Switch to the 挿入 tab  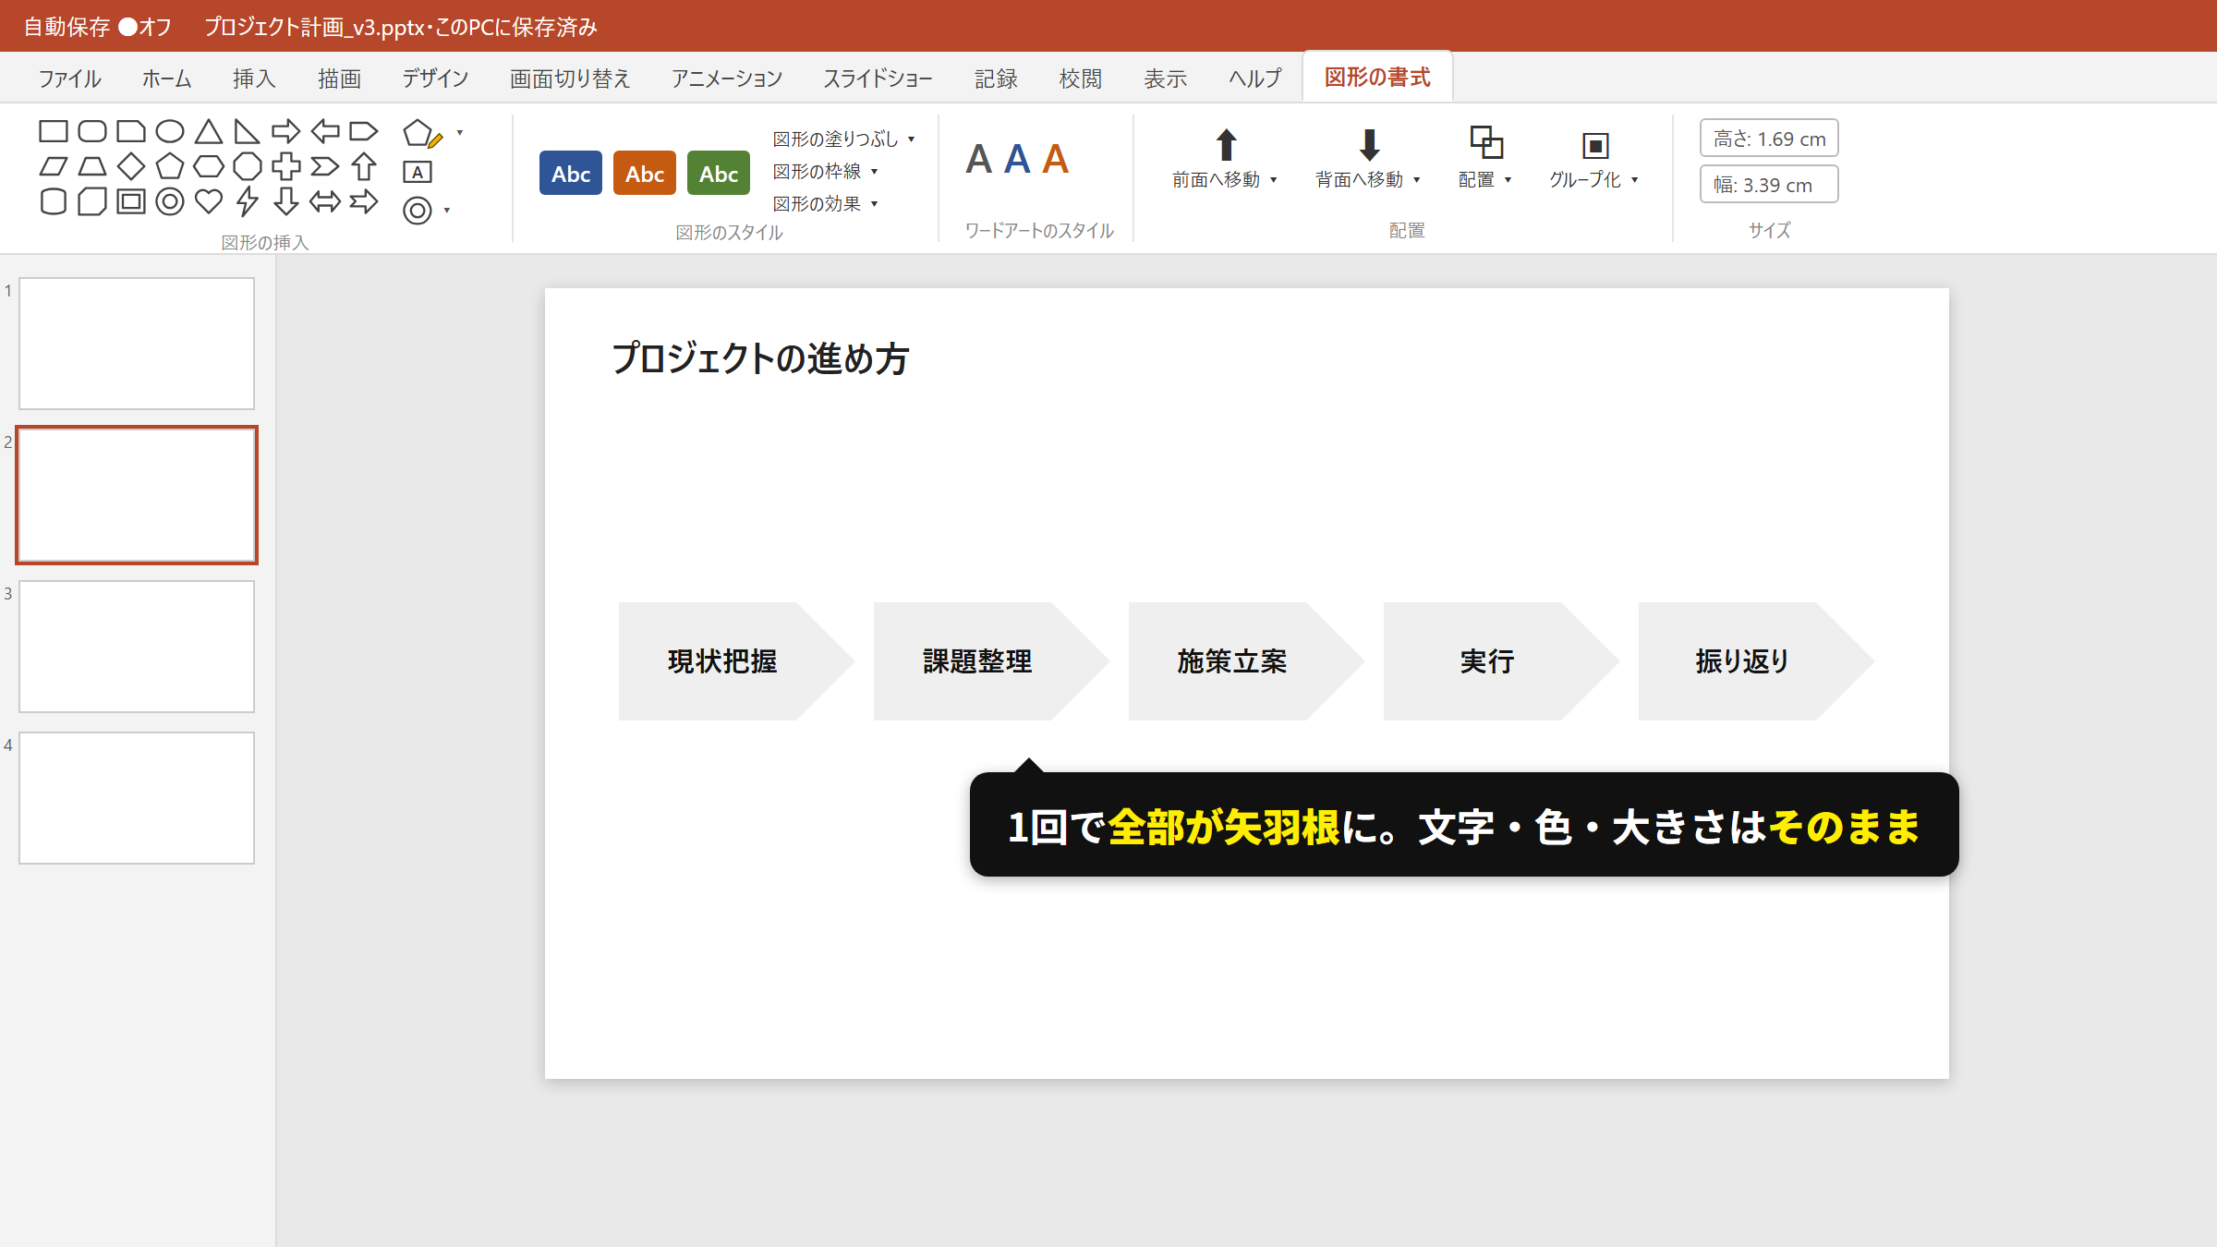click(254, 79)
